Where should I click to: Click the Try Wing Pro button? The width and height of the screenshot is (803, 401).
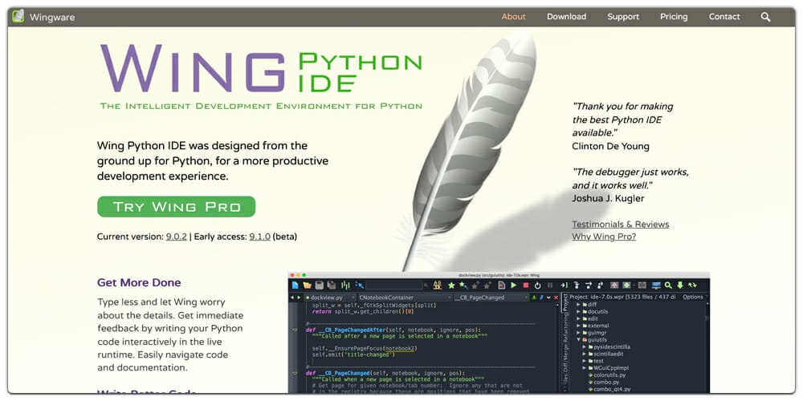[x=176, y=207]
